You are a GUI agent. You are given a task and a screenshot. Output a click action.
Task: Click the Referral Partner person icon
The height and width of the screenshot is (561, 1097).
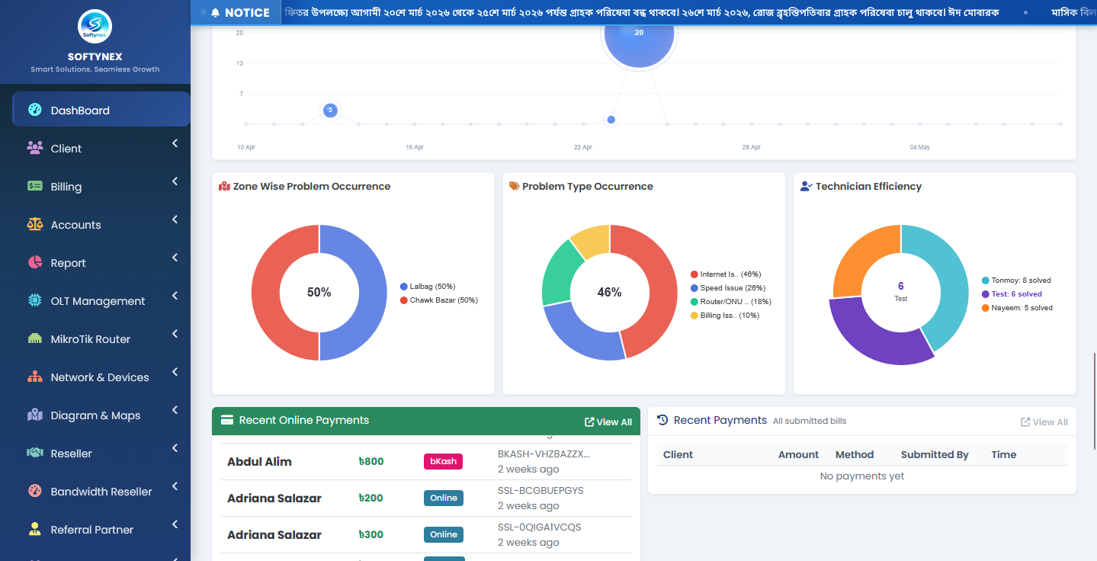(x=34, y=529)
